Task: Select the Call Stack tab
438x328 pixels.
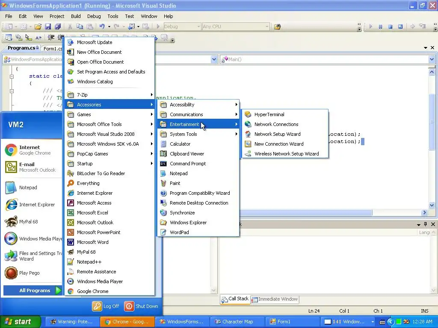Action: (235, 299)
